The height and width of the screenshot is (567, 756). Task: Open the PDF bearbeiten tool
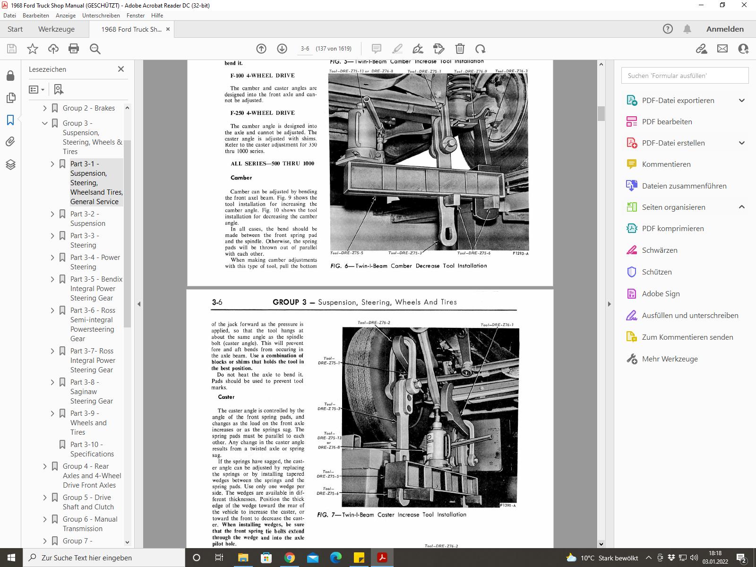[667, 121]
